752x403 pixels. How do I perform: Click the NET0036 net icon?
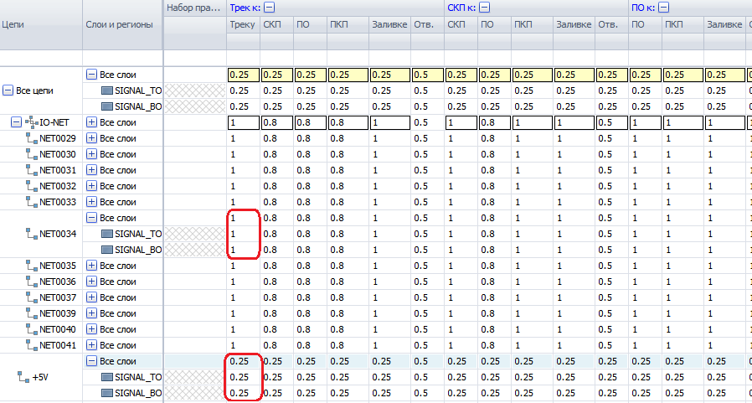click(32, 282)
